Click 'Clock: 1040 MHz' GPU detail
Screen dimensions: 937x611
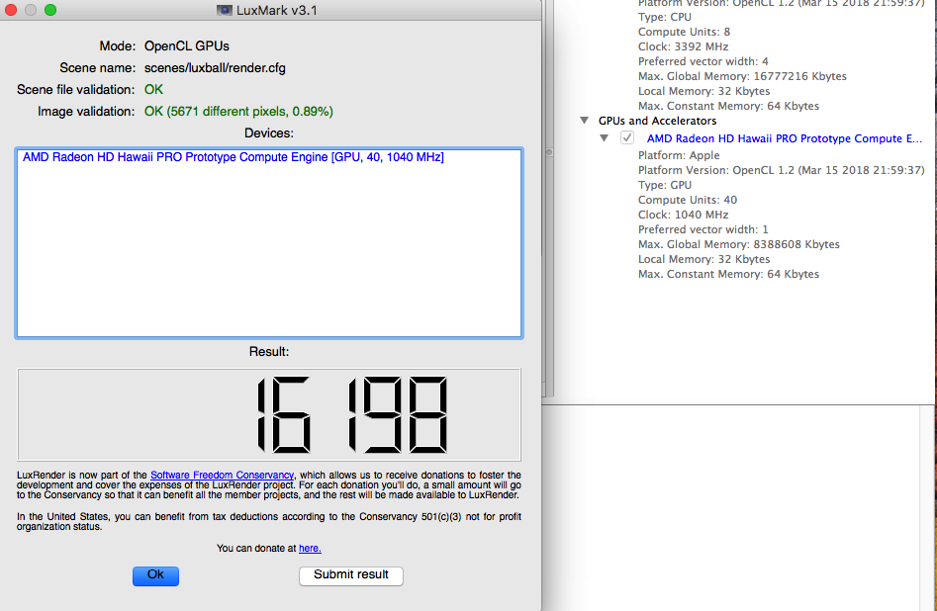pos(683,215)
